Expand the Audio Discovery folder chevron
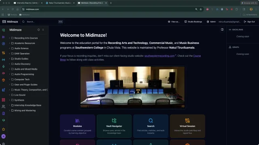Screen dimensions: 259x145 (9, 64)
